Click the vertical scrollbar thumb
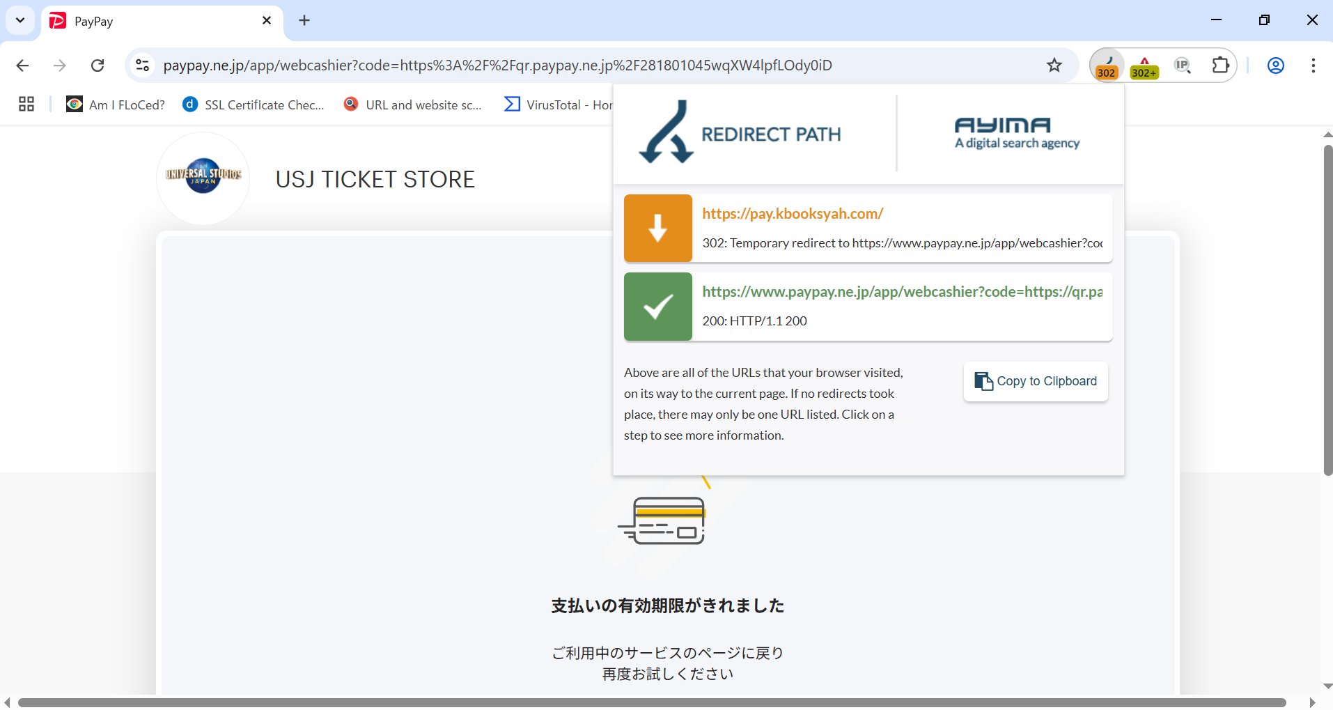 1327,310
